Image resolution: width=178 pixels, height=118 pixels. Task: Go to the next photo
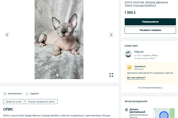[x=111, y=35]
